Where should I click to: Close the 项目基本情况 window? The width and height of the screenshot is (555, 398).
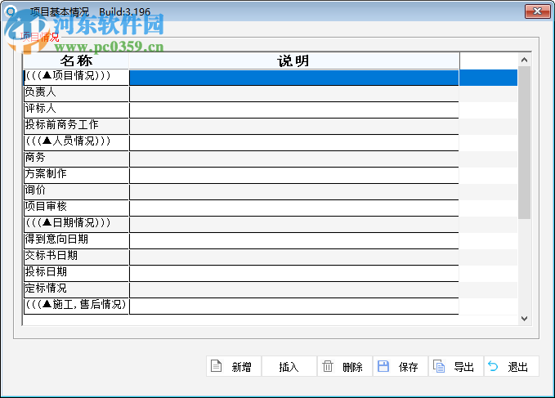pyautogui.click(x=537, y=11)
